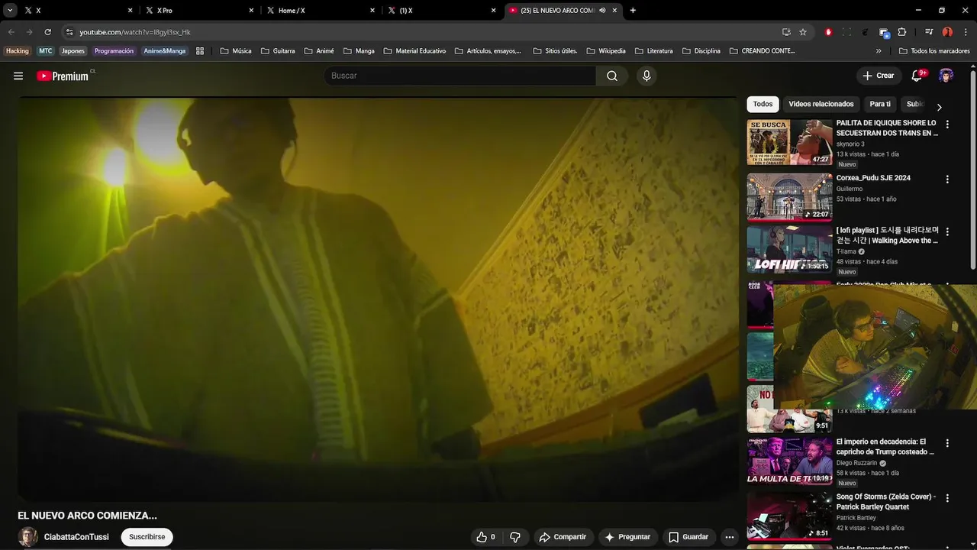This screenshot has width=977, height=550.
Task: Open the Hacking tab group chip
Action: 18,51
